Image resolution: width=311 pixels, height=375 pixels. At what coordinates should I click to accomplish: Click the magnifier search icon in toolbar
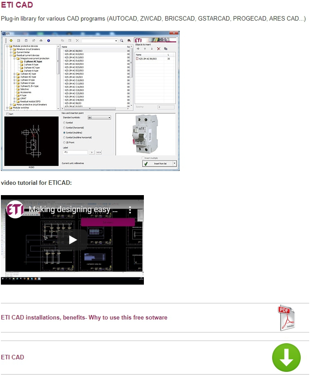coord(121,40)
